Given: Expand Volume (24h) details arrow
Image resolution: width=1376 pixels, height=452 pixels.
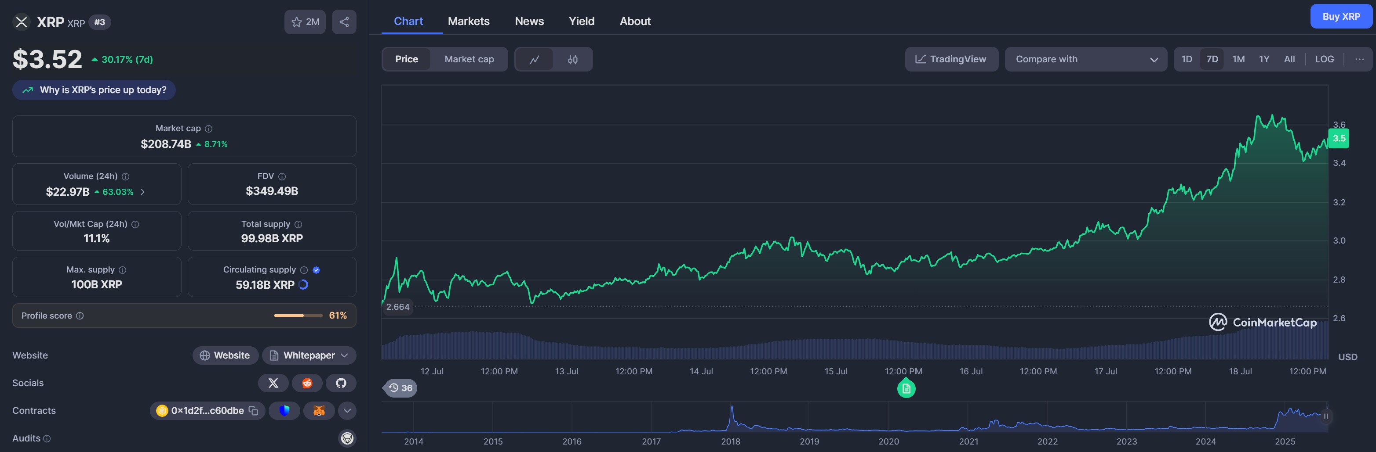Looking at the screenshot, I should (142, 192).
